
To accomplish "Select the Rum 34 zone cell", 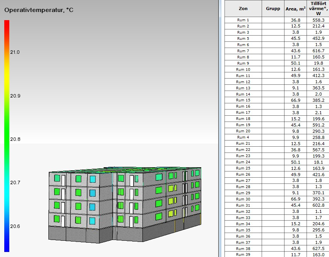I will click(x=243, y=224).
